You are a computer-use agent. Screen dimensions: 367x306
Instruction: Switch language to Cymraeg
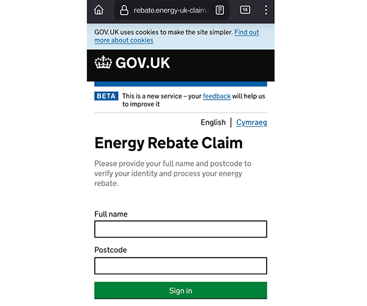click(251, 122)
